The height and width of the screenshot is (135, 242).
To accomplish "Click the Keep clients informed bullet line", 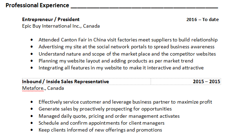I will pos(100,130).
